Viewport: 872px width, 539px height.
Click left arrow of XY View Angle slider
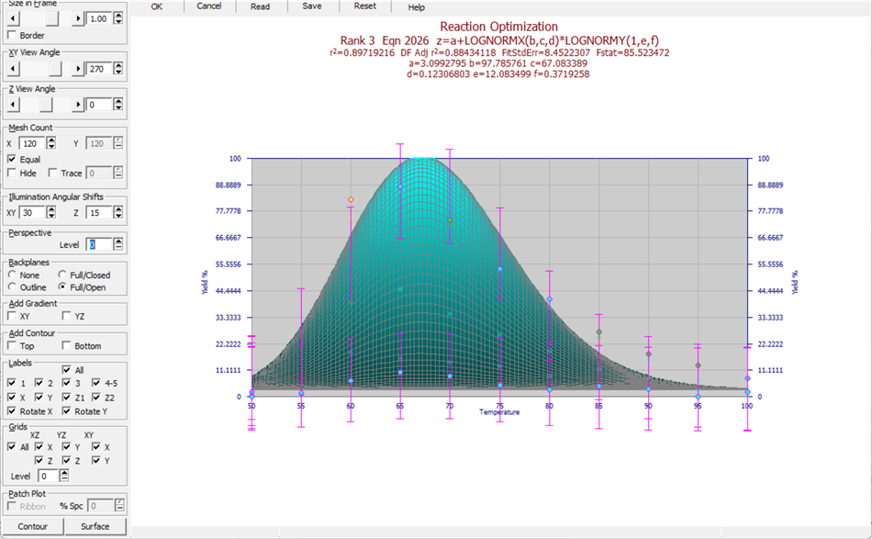point(13,69)
